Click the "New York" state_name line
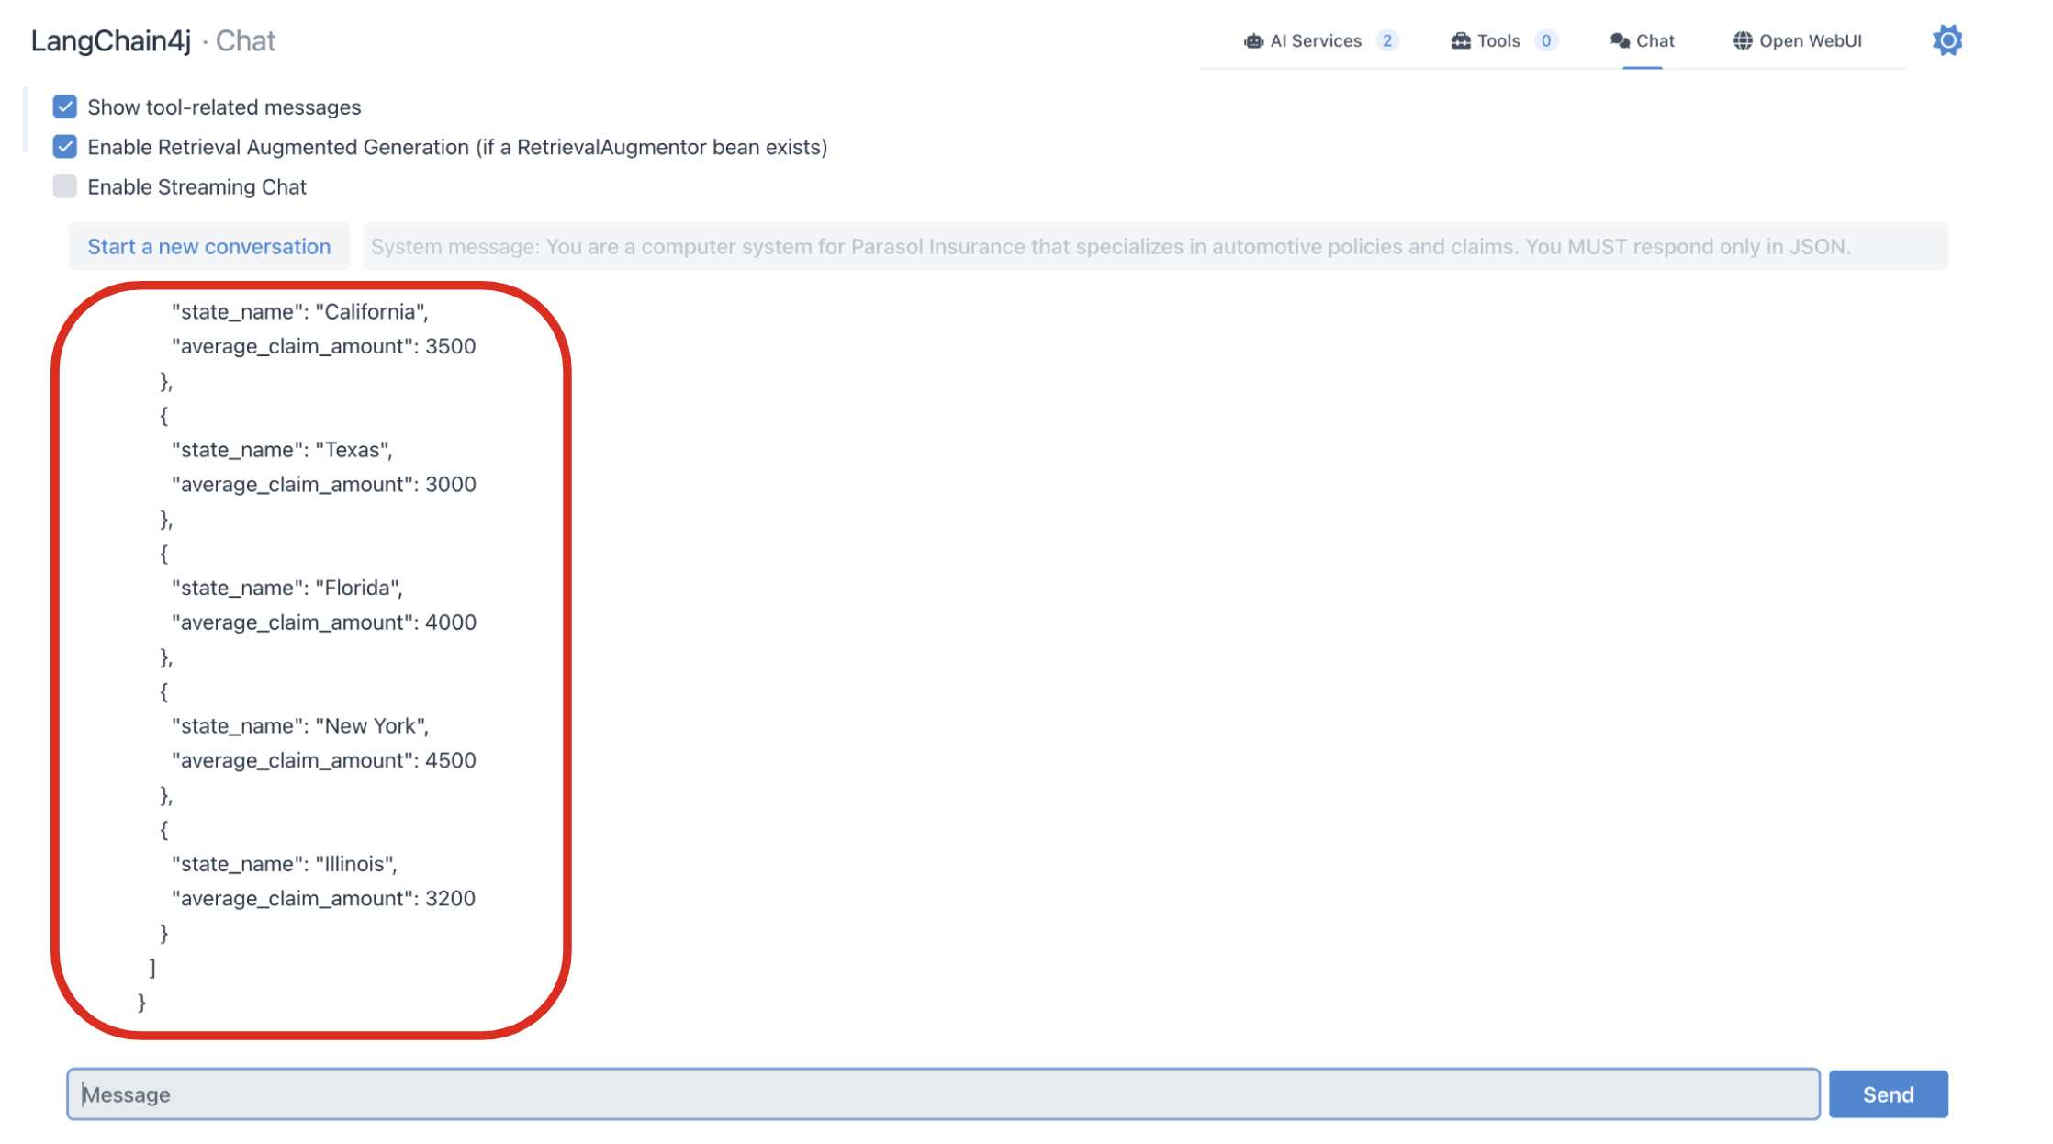2053x1144 pixels. tap(300, 726)
